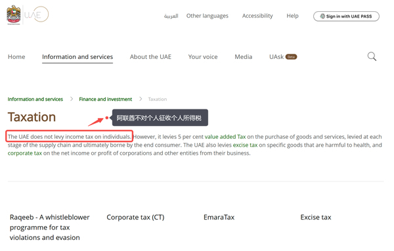The width and height of the screenshot is (394, 251).
Task: Open the search magnifier icon
Action: coord(372,56)
